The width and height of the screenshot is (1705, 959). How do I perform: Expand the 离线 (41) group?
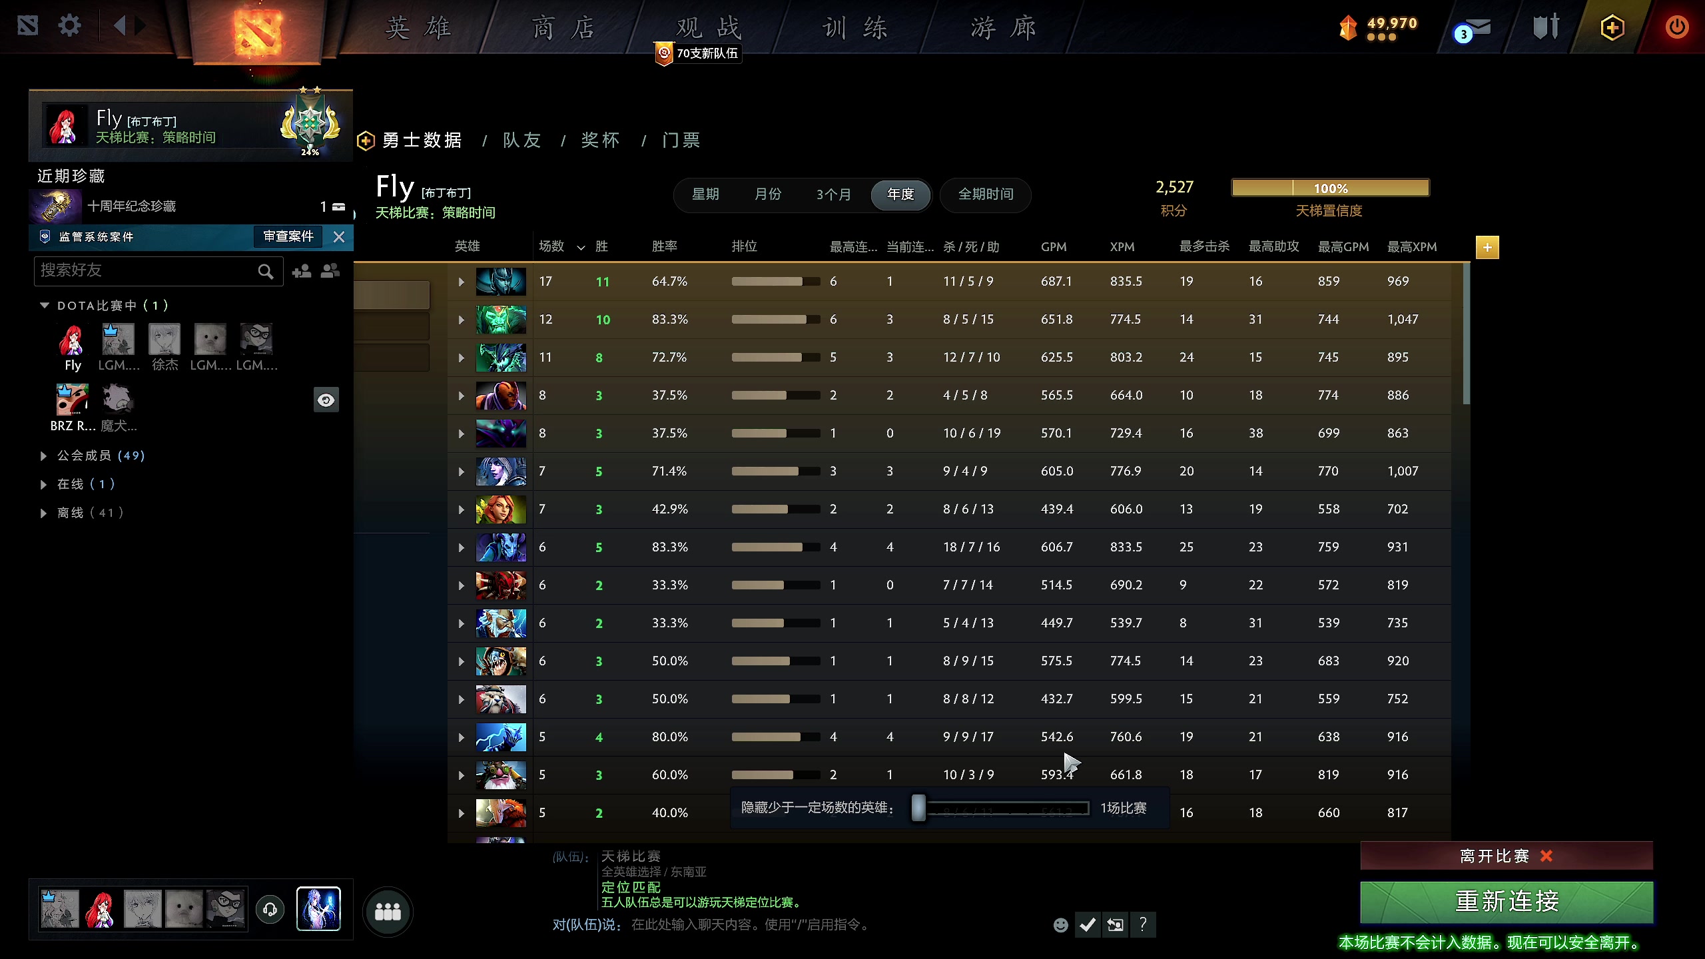coord(44,513)
